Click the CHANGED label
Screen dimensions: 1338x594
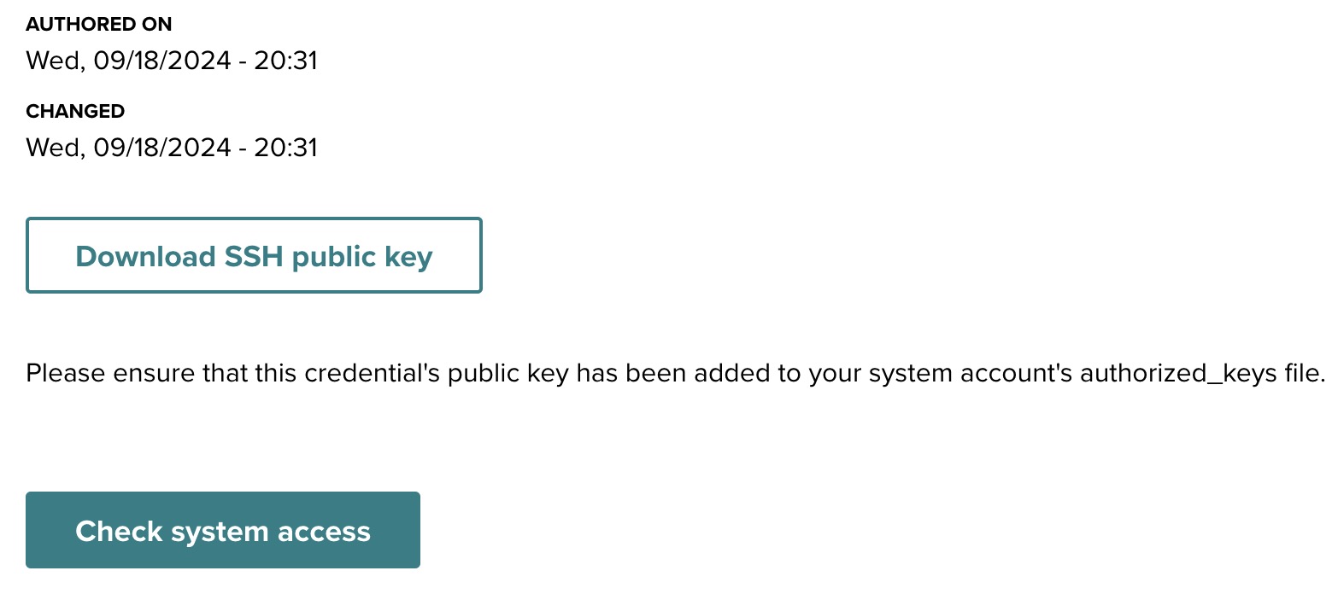click(75, 112)
